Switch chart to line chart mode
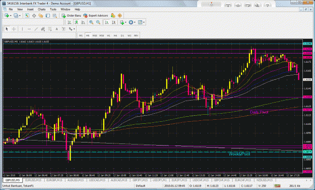Screen dimensions: 315x190 [83, 22]
